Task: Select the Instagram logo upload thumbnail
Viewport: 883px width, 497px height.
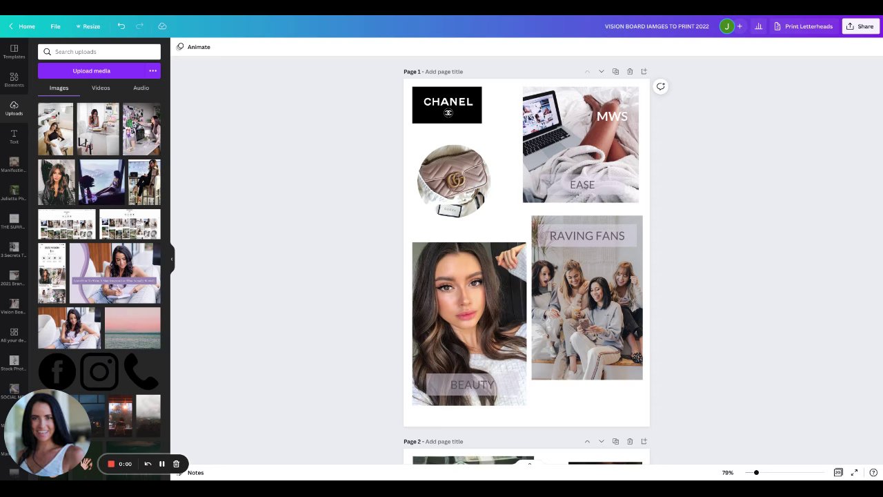Action: pyautogui.click(x=99, y=371)
